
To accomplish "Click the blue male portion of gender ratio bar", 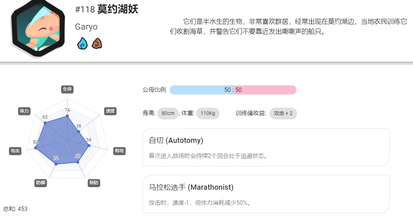I will coord(201,90).
